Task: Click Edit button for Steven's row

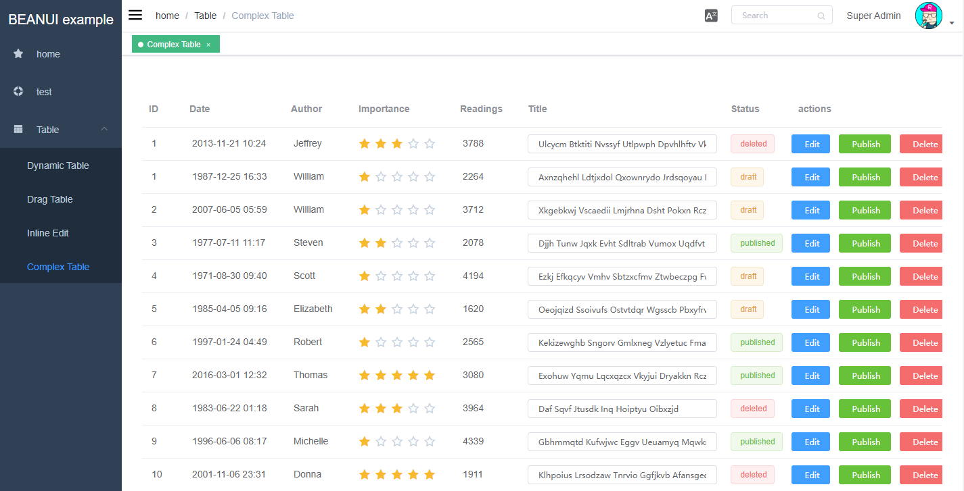Action: [810, 243]
